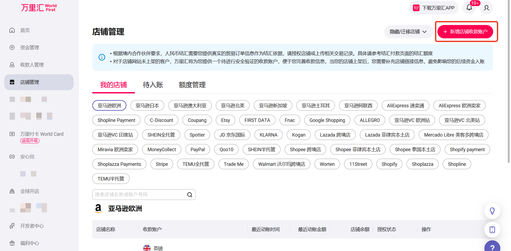Viewport: 511px width, 251px height.
Task: Open the 额度管理 tab
Action: click(x=192, y=85)
